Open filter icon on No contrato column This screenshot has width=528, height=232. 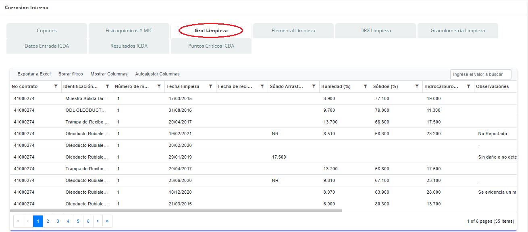coord(56,86)
